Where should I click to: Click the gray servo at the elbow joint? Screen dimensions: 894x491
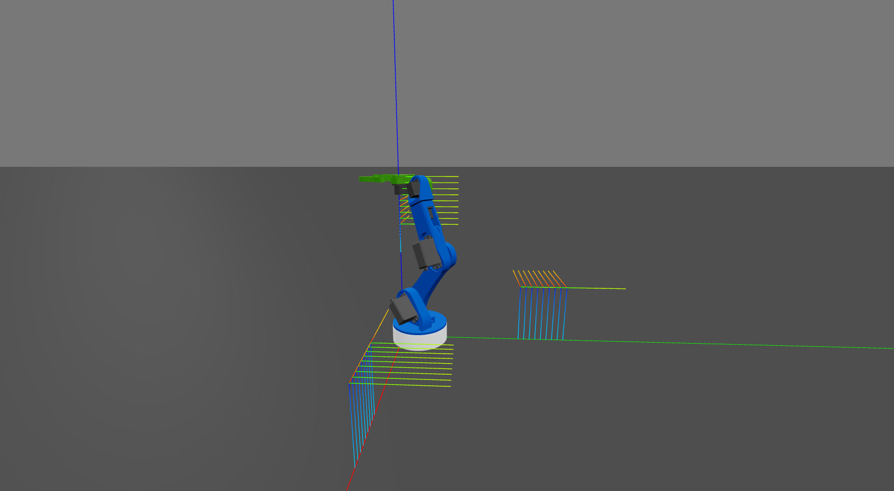[x=424, y=253]
